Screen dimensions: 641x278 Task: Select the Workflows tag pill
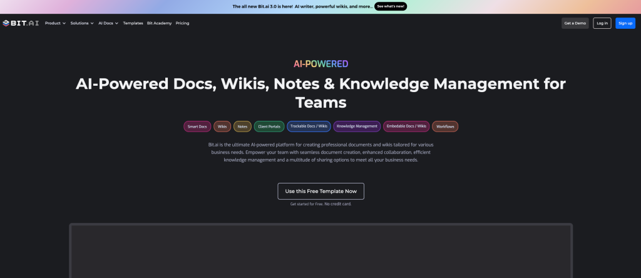click(x=445, y=126)
